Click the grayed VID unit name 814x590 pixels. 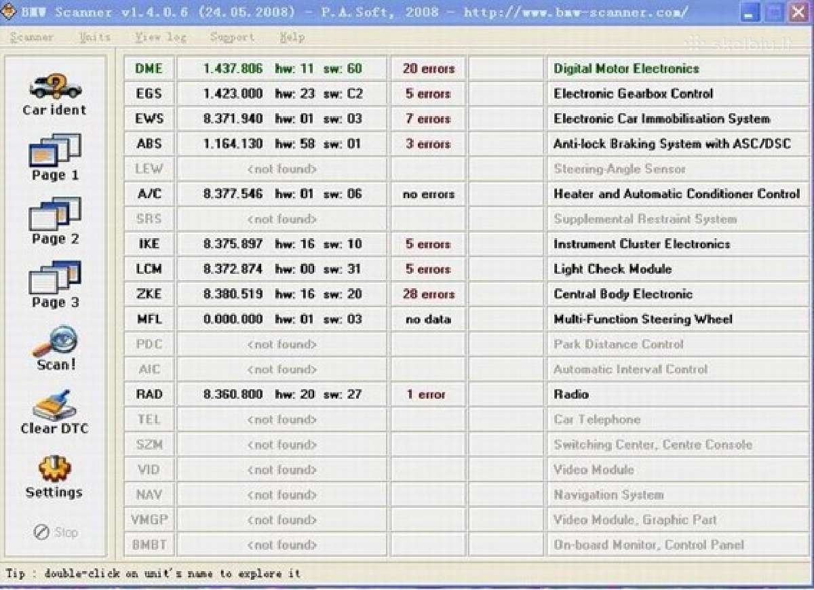tap(149, 470)
